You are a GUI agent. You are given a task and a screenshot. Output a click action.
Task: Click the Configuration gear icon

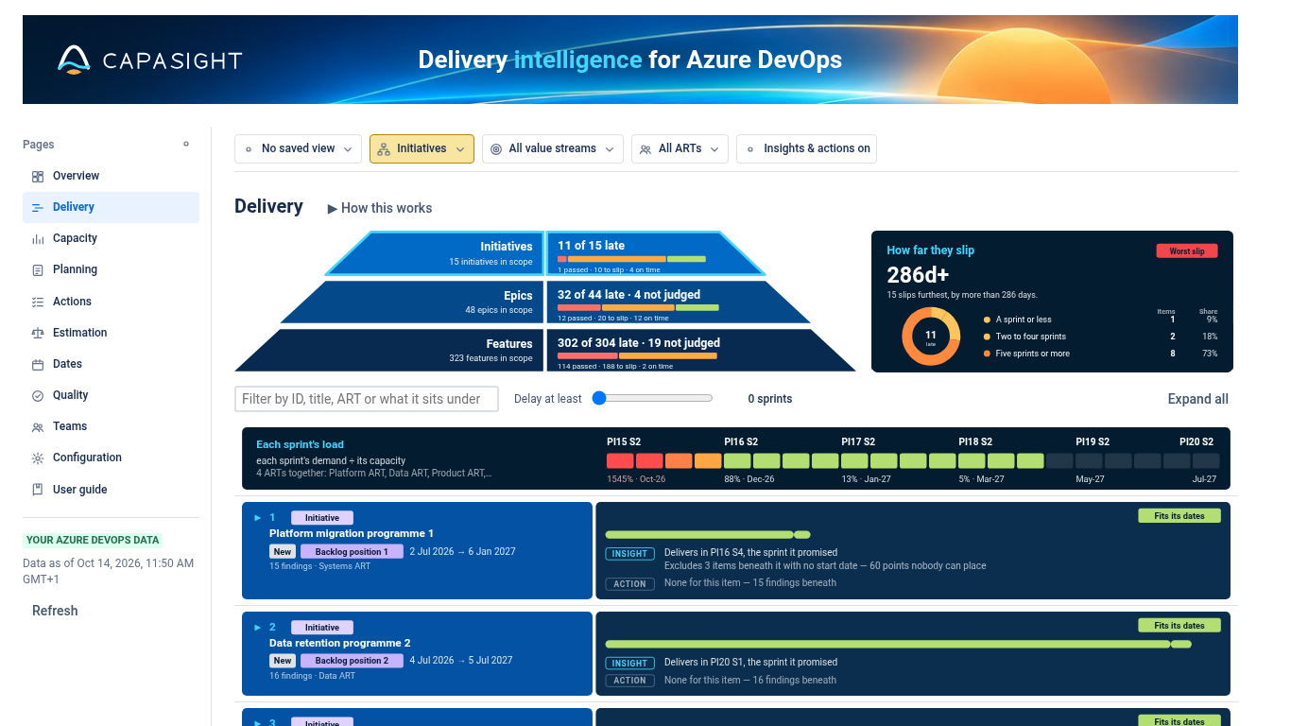(38, 458)
